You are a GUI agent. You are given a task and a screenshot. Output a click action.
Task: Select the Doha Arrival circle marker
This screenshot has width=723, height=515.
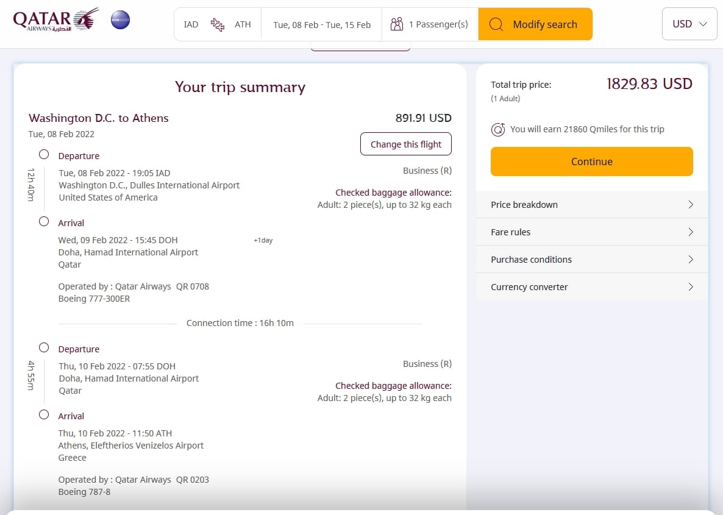tap(44, 222)
